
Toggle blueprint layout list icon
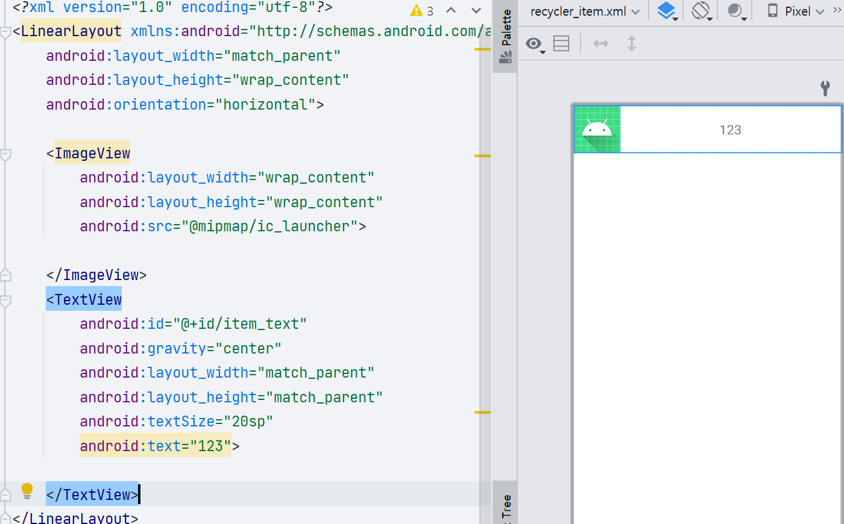[x=561, y=43]
